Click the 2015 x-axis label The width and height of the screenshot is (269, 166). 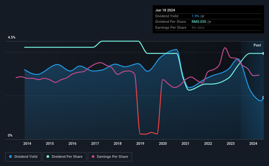point(50,143)
